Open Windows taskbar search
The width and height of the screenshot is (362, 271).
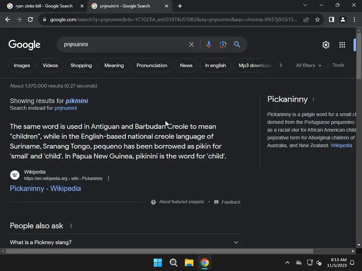(x=173, y=263)
